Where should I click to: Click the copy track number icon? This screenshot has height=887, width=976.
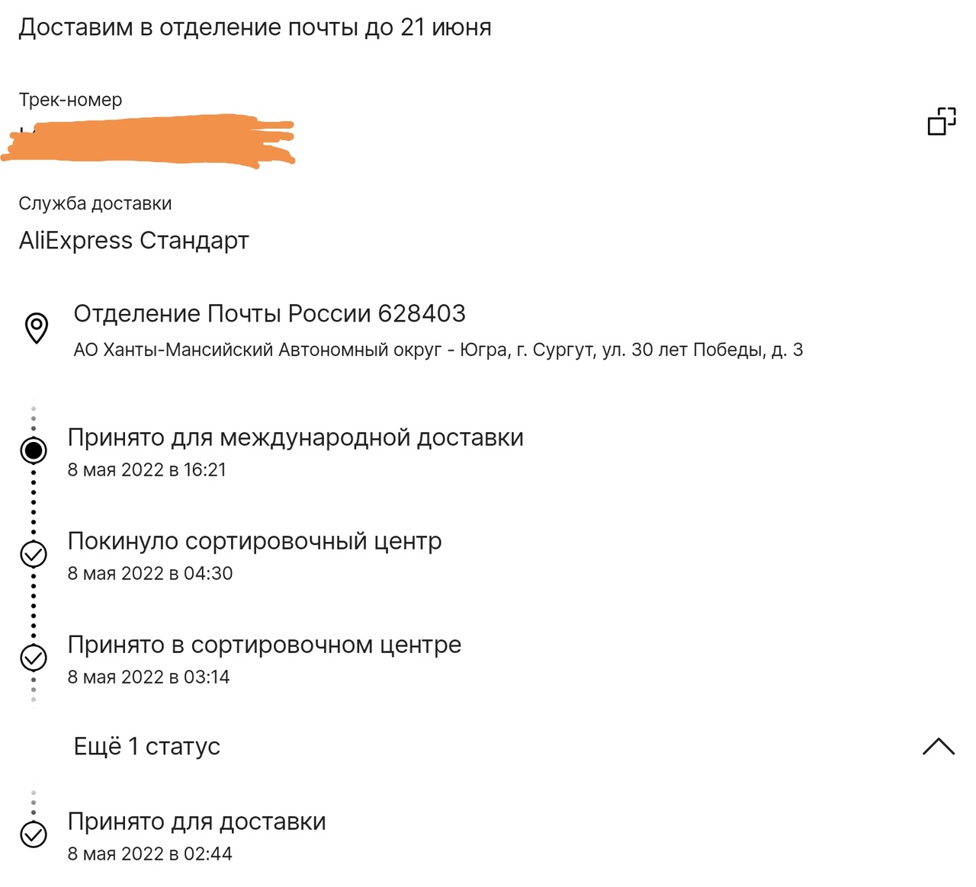click(942, 121)
